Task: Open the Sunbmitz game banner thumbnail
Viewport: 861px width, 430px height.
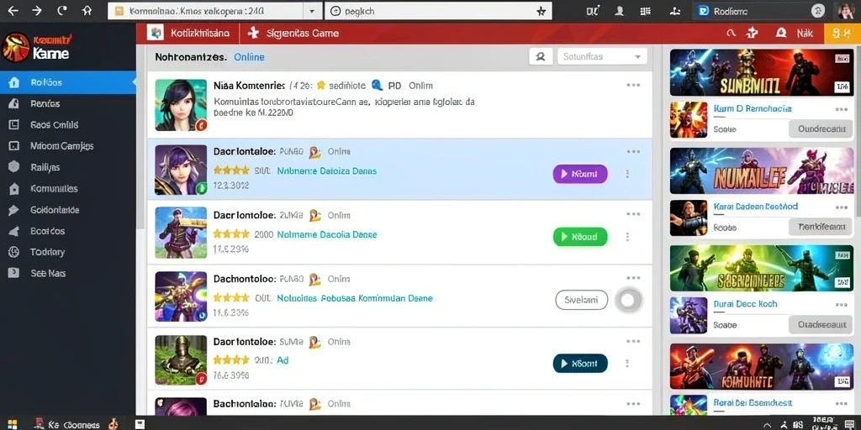Action: 761,72
